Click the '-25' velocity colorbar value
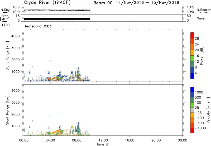211x146 pixels. click(198, 113)
